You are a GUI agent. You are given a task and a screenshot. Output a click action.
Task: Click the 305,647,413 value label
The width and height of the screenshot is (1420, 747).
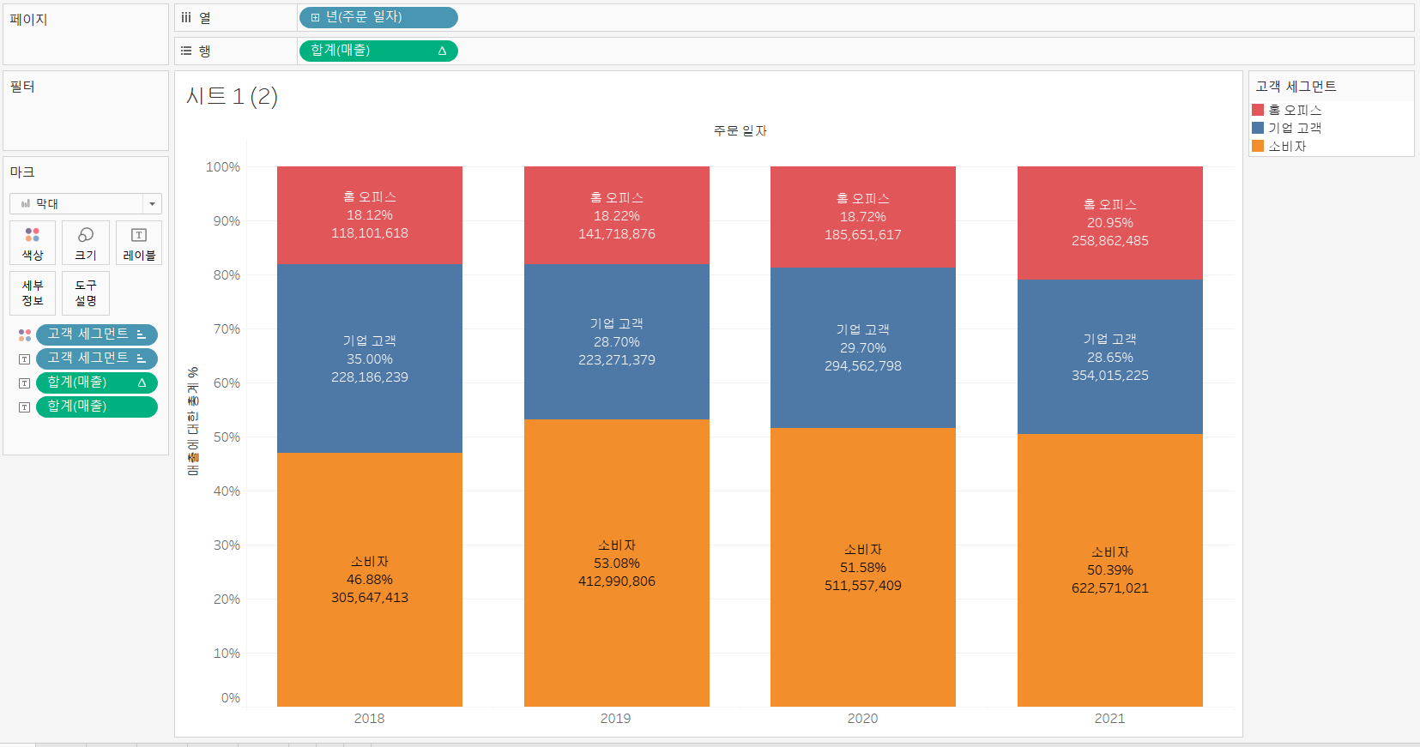click(370, 598)
